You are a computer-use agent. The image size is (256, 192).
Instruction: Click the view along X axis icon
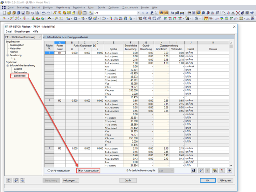point(165,18)
